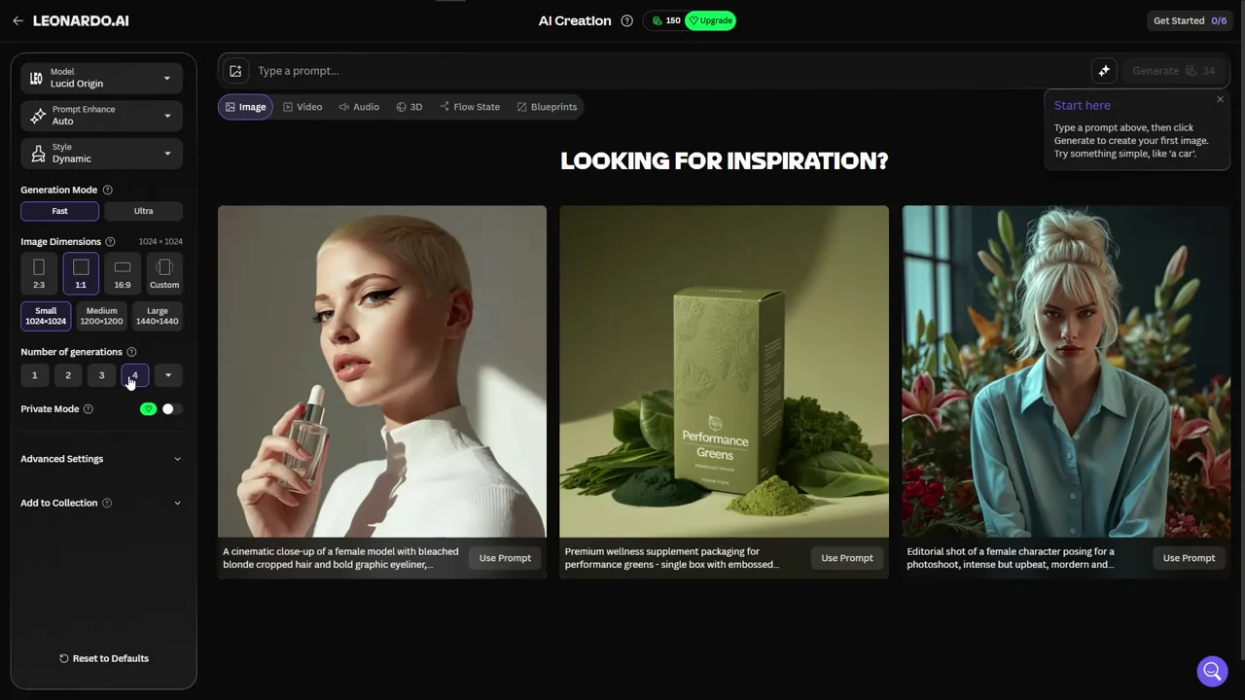Open the search chat bubble button

tap(1212, 671)
